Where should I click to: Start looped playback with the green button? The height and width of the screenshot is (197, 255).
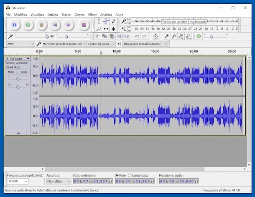pyautogui.click(x=28, y=25)
